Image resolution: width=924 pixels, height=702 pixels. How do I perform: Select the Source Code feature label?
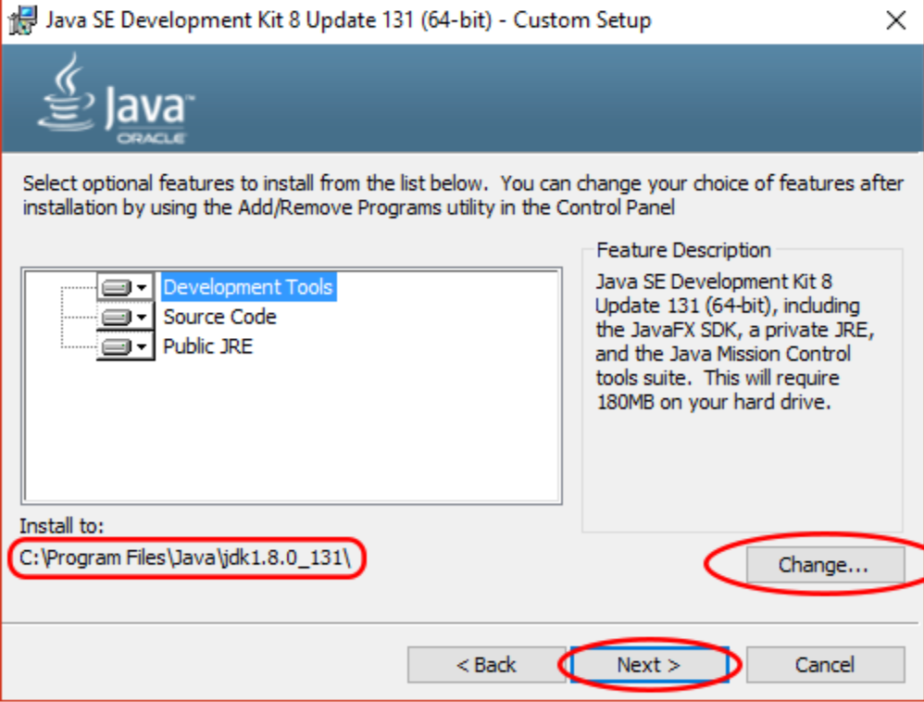point(219,317)
